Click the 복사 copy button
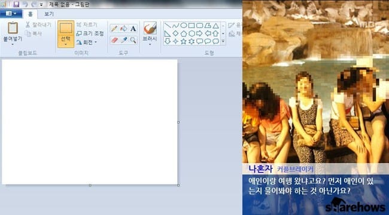This screenshot has height=215, width=389. pos(34,33)
